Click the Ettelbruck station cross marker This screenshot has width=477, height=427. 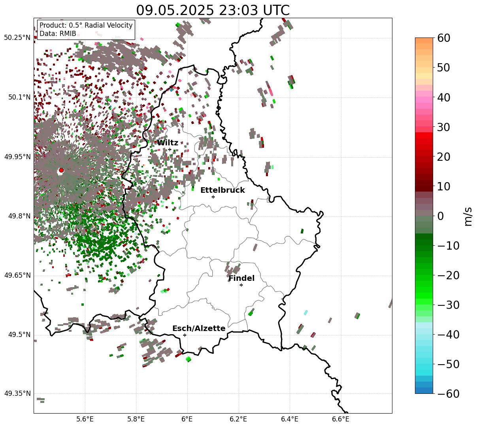pos(213,197)
